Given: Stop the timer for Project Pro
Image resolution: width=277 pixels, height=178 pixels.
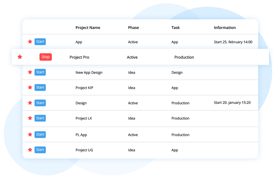Looking at the screenshot, I should point(45,57).
